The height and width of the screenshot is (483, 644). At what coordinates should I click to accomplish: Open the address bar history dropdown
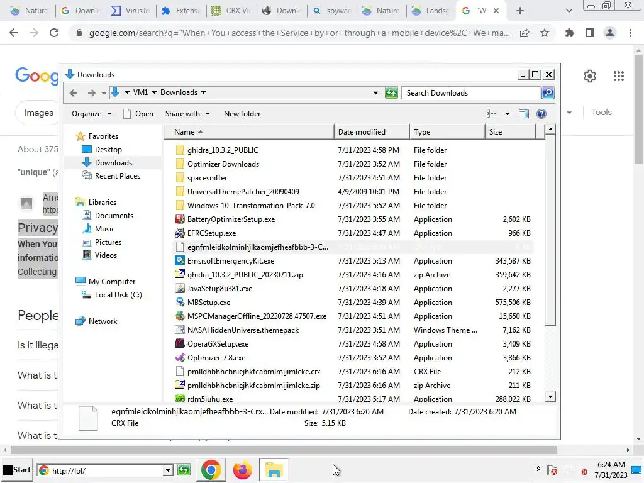375,93
